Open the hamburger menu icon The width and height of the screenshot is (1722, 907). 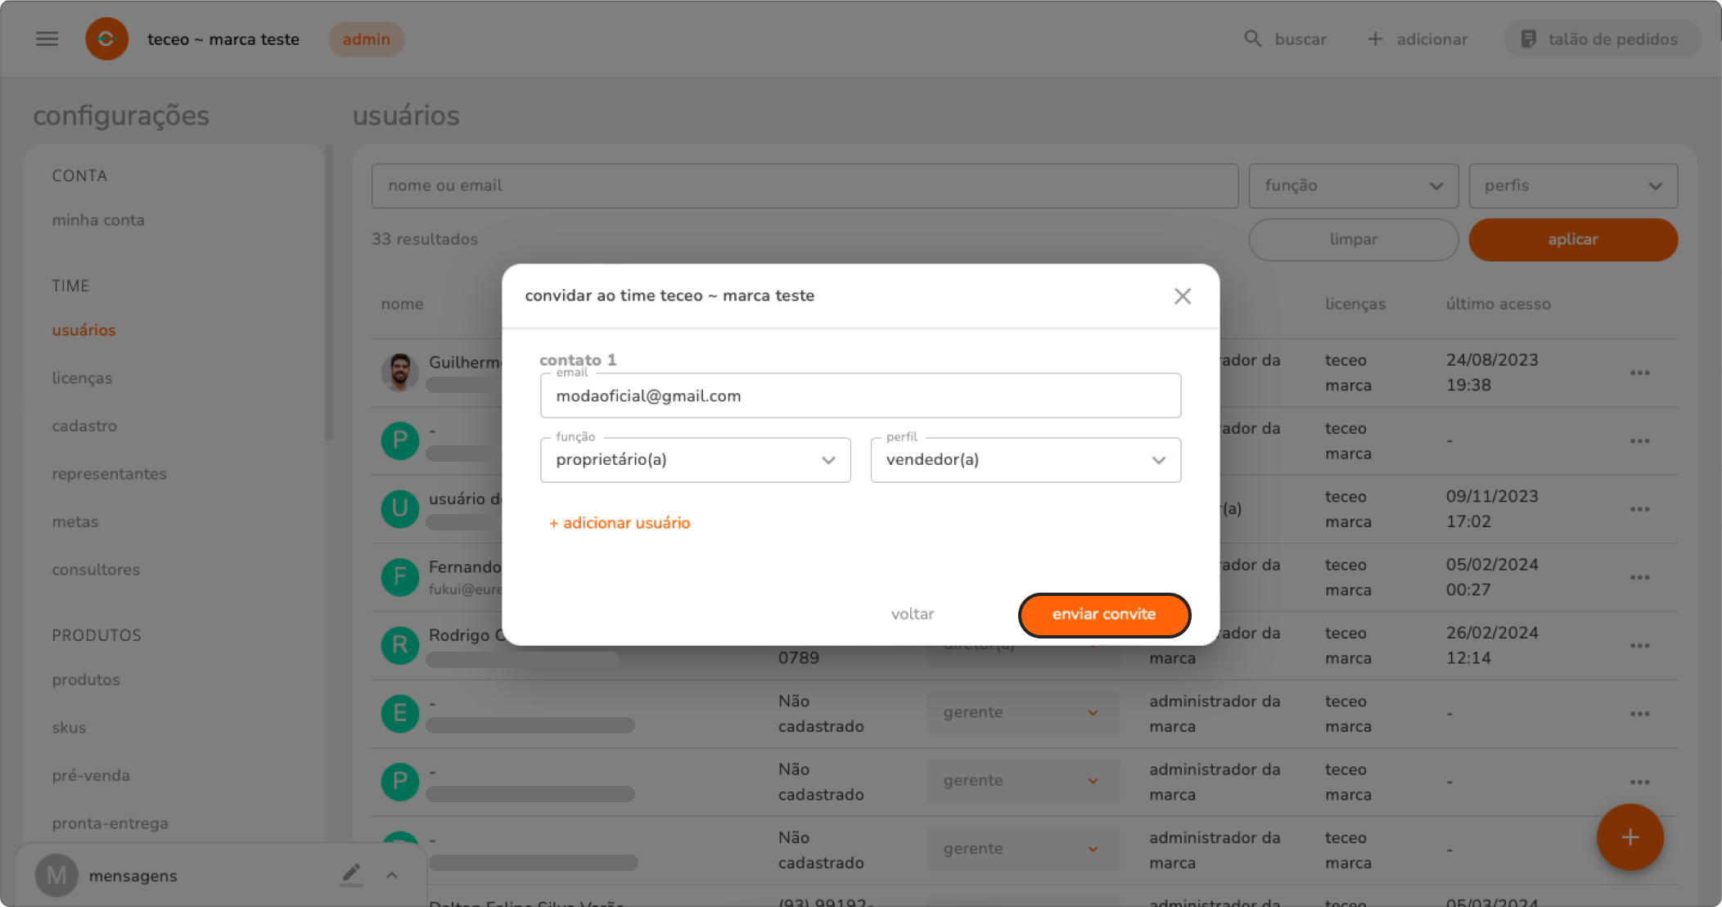coord(47,38)
